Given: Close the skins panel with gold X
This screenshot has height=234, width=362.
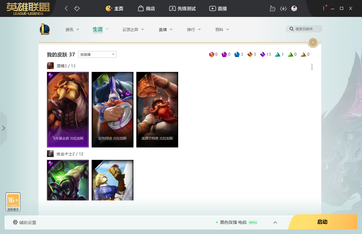Looking at the screenshot, I should (313, 42).
